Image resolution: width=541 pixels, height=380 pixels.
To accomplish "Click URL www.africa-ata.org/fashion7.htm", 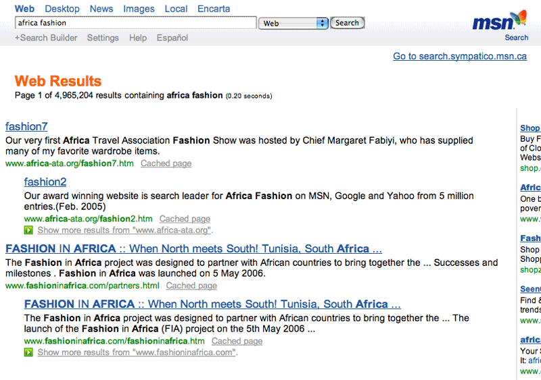I will click(70, 163).
